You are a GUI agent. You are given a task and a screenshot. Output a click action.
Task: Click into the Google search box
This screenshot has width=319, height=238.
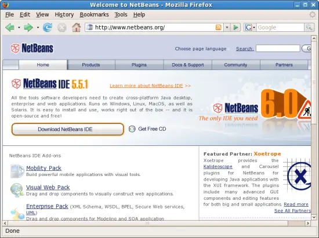(x=280, y=27)
